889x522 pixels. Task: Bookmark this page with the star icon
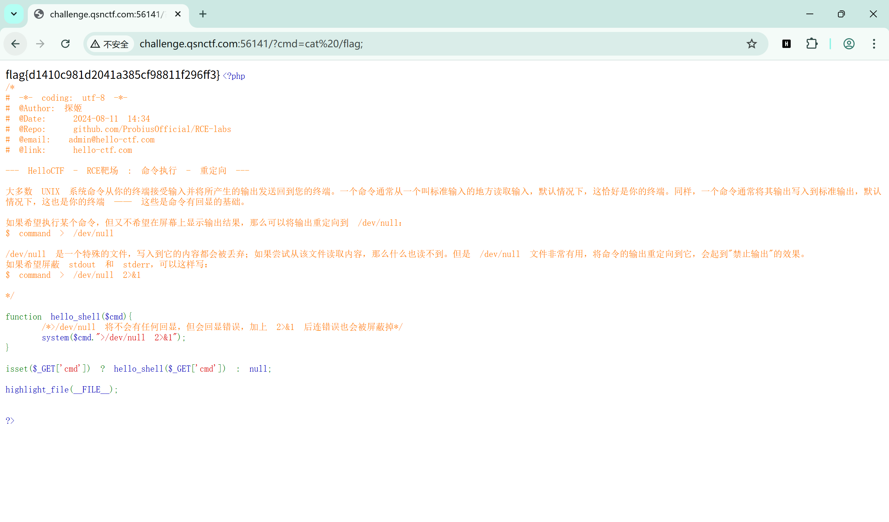coord(751,44)
